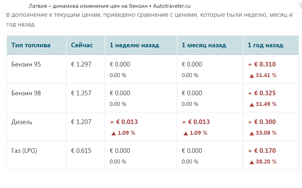
Task: Select the 'Бензин 95' row label
Action: [x=26, y=64]
